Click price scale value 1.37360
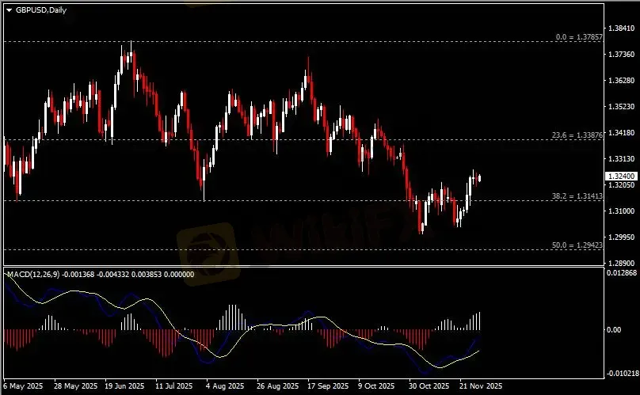 coord(621,55)
